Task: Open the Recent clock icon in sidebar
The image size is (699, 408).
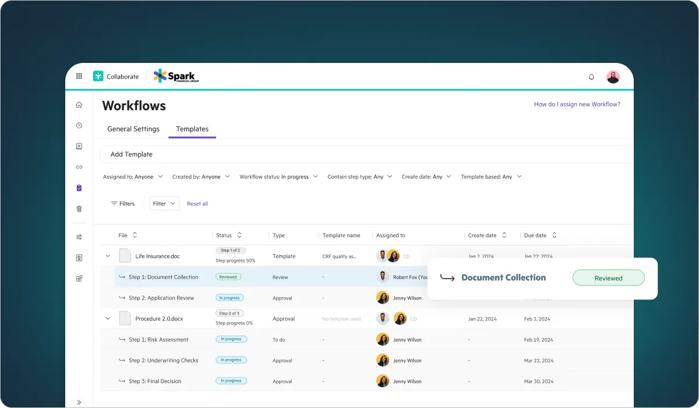Action: point(79,125)
